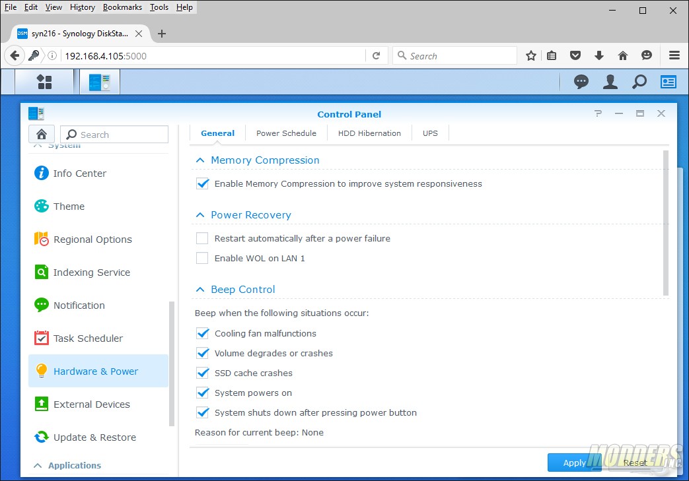Click the Apply button
The width and height of the screenshot is (689, 481).
click(574, 463)
